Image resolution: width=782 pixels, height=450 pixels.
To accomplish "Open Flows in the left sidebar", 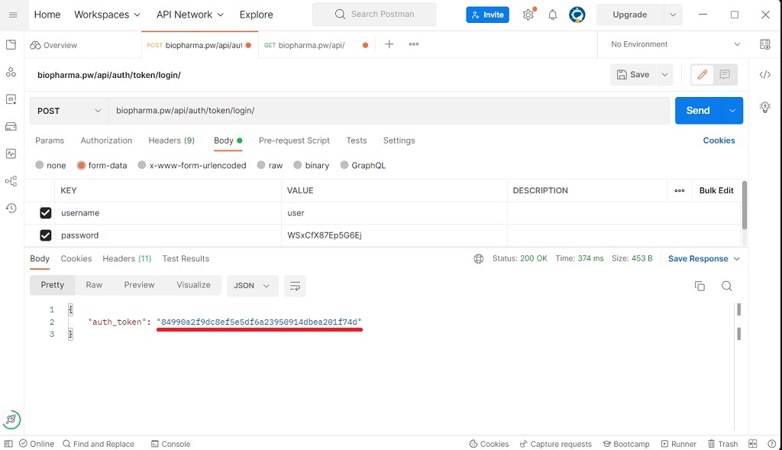I will 11,180.
